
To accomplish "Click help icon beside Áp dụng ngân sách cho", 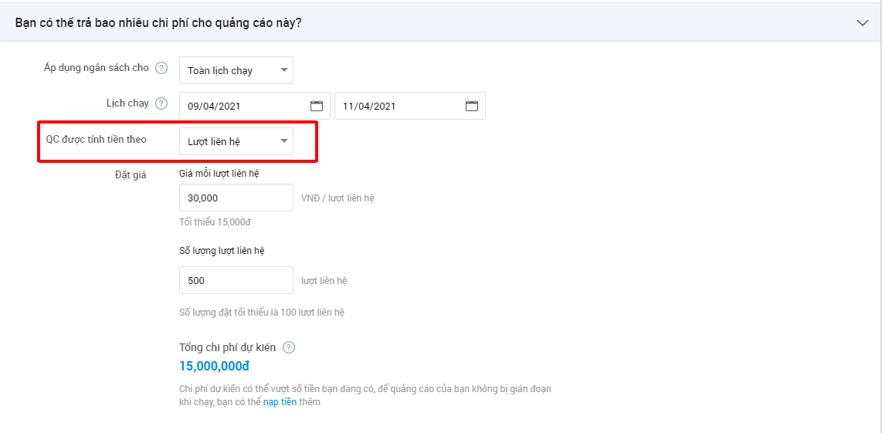I will 161,68.
